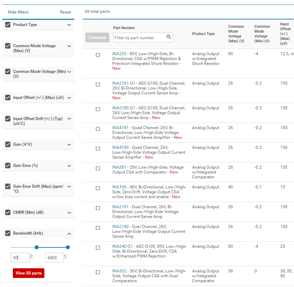Click the search magnifier in part number filter
294x287 pixels.
[169, 37]
